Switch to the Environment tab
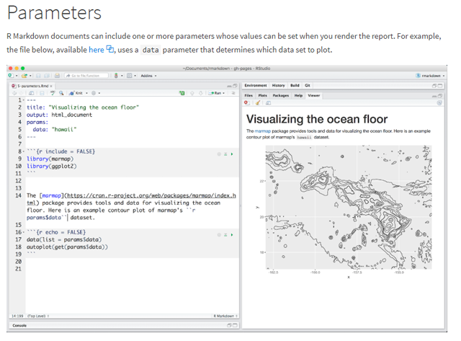 256,85
